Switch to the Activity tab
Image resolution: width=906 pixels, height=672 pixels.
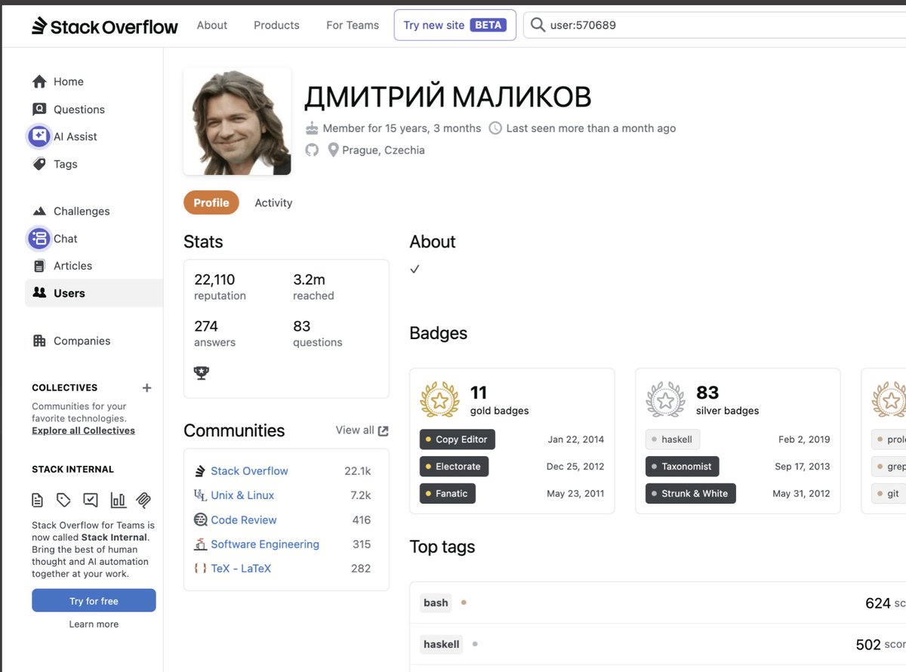tap(273, 202)
